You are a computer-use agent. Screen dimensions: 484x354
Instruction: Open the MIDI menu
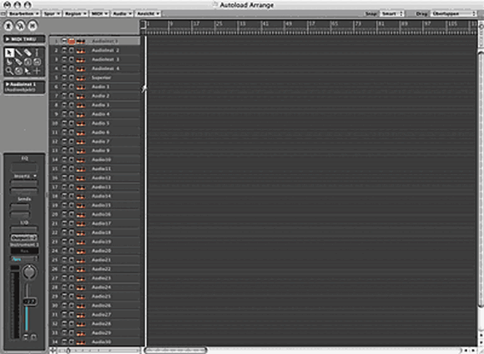tap(99, 14)
